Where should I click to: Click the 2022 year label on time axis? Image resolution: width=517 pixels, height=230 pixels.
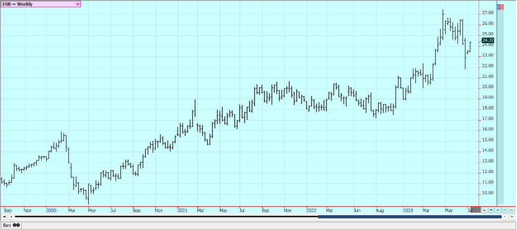[x=311, y=210]
